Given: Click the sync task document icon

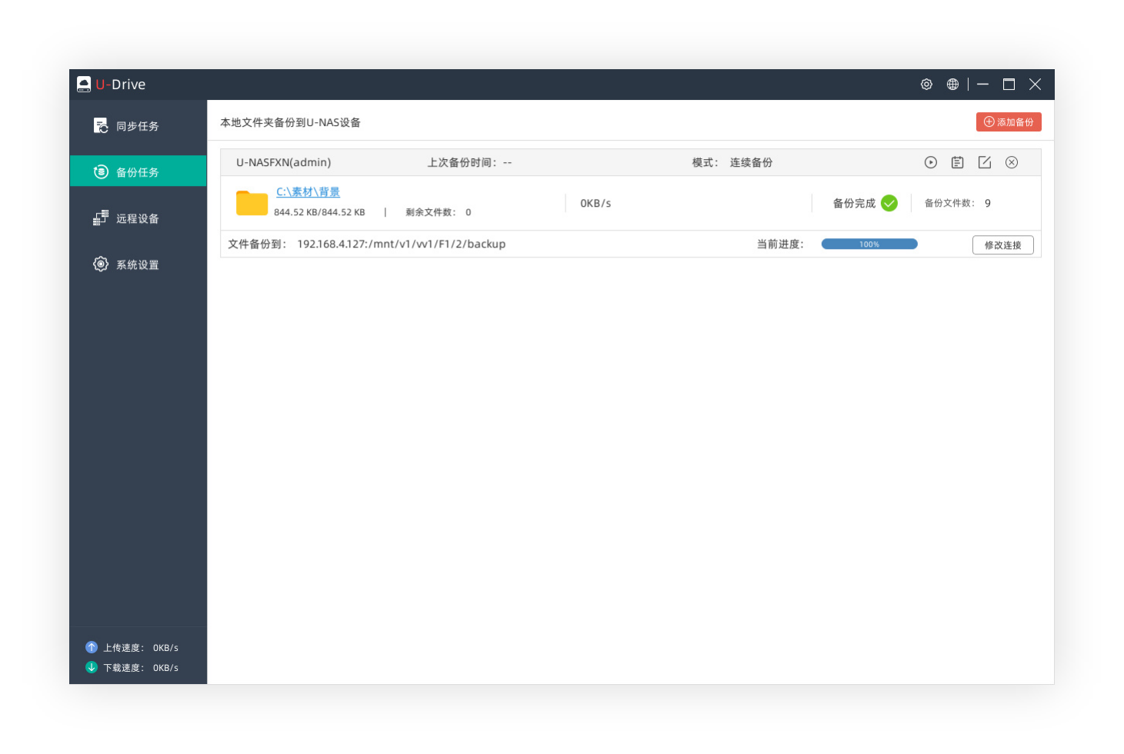Looking at the screenshot, I should click(x=101, y=125).
